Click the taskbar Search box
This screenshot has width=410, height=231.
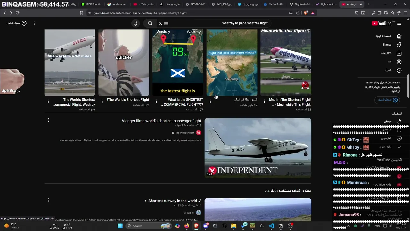pos(149,226)
